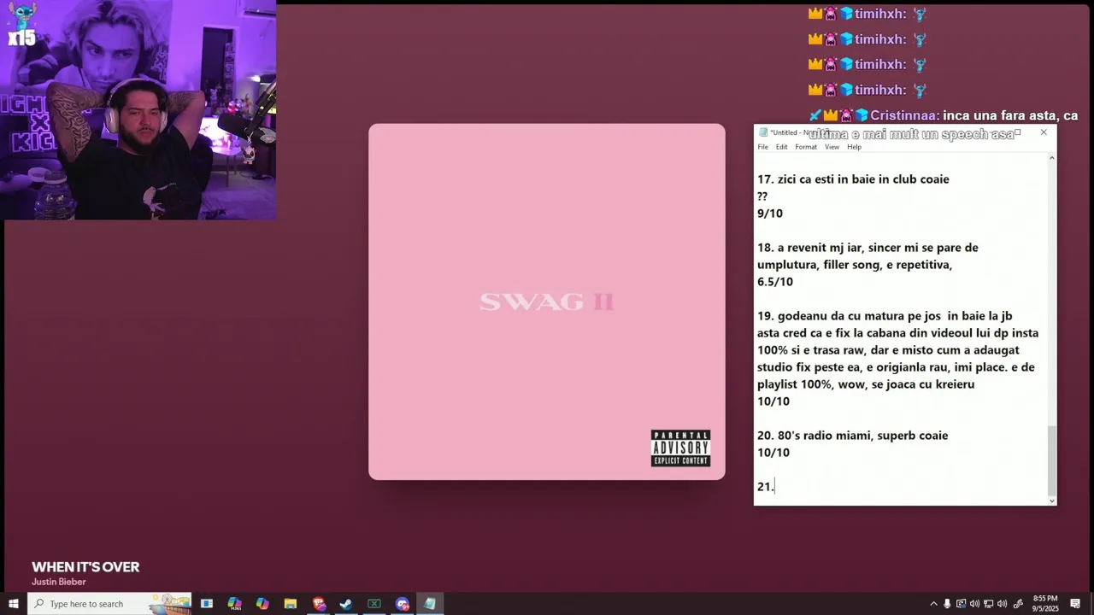Screen dimensions: 1094x615
Task: Click the "??" line in Notepad
Action: (x=762, y=196)
